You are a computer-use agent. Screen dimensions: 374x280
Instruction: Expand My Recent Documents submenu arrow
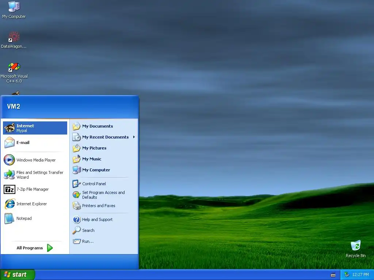(x=134, y=137)
